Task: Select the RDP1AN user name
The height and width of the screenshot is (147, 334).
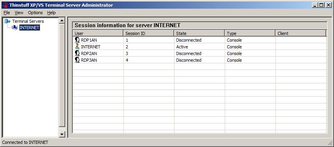Action: pyautogui.click(x=89, y=40)
